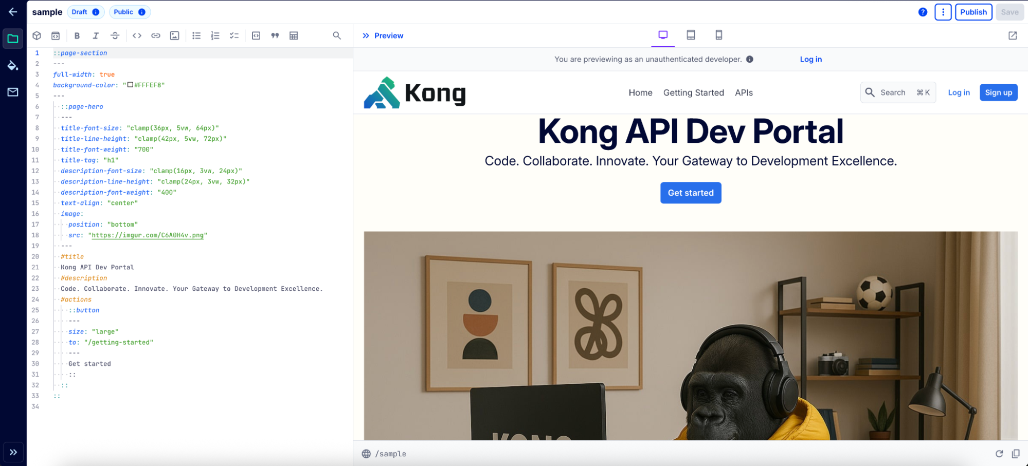This screenshot has width=1028, height=466.
Task: Click the #FFFEF8 background color swatch
Action: point(130,85)
